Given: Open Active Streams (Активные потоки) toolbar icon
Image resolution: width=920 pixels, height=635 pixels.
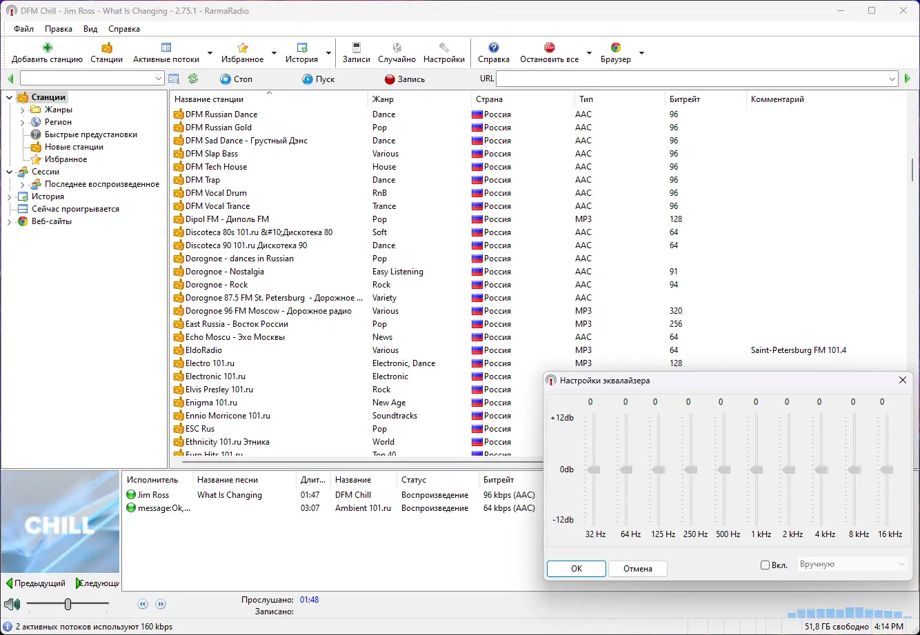Looking at the screenshot, I should click(166, 48).
